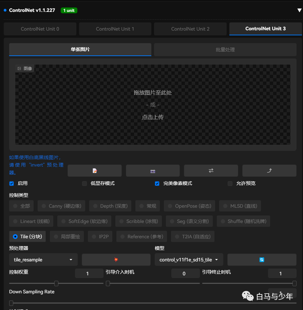303x310 pixels.
Task: Enable 低显存模式 low VRAM mode
Action: [84, 183]
